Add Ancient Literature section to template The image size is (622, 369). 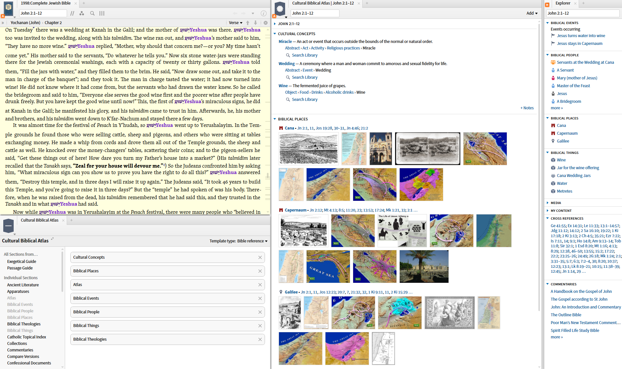coord(23,285)
